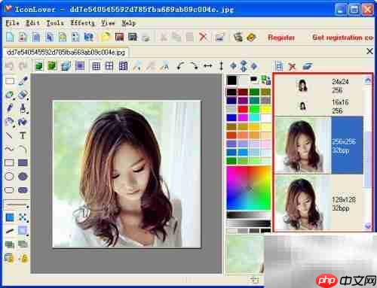Pick the red swatch in the palette
The height and width of the screenshot is (288, 377).
pyautogui.click(x=243, y=109)
